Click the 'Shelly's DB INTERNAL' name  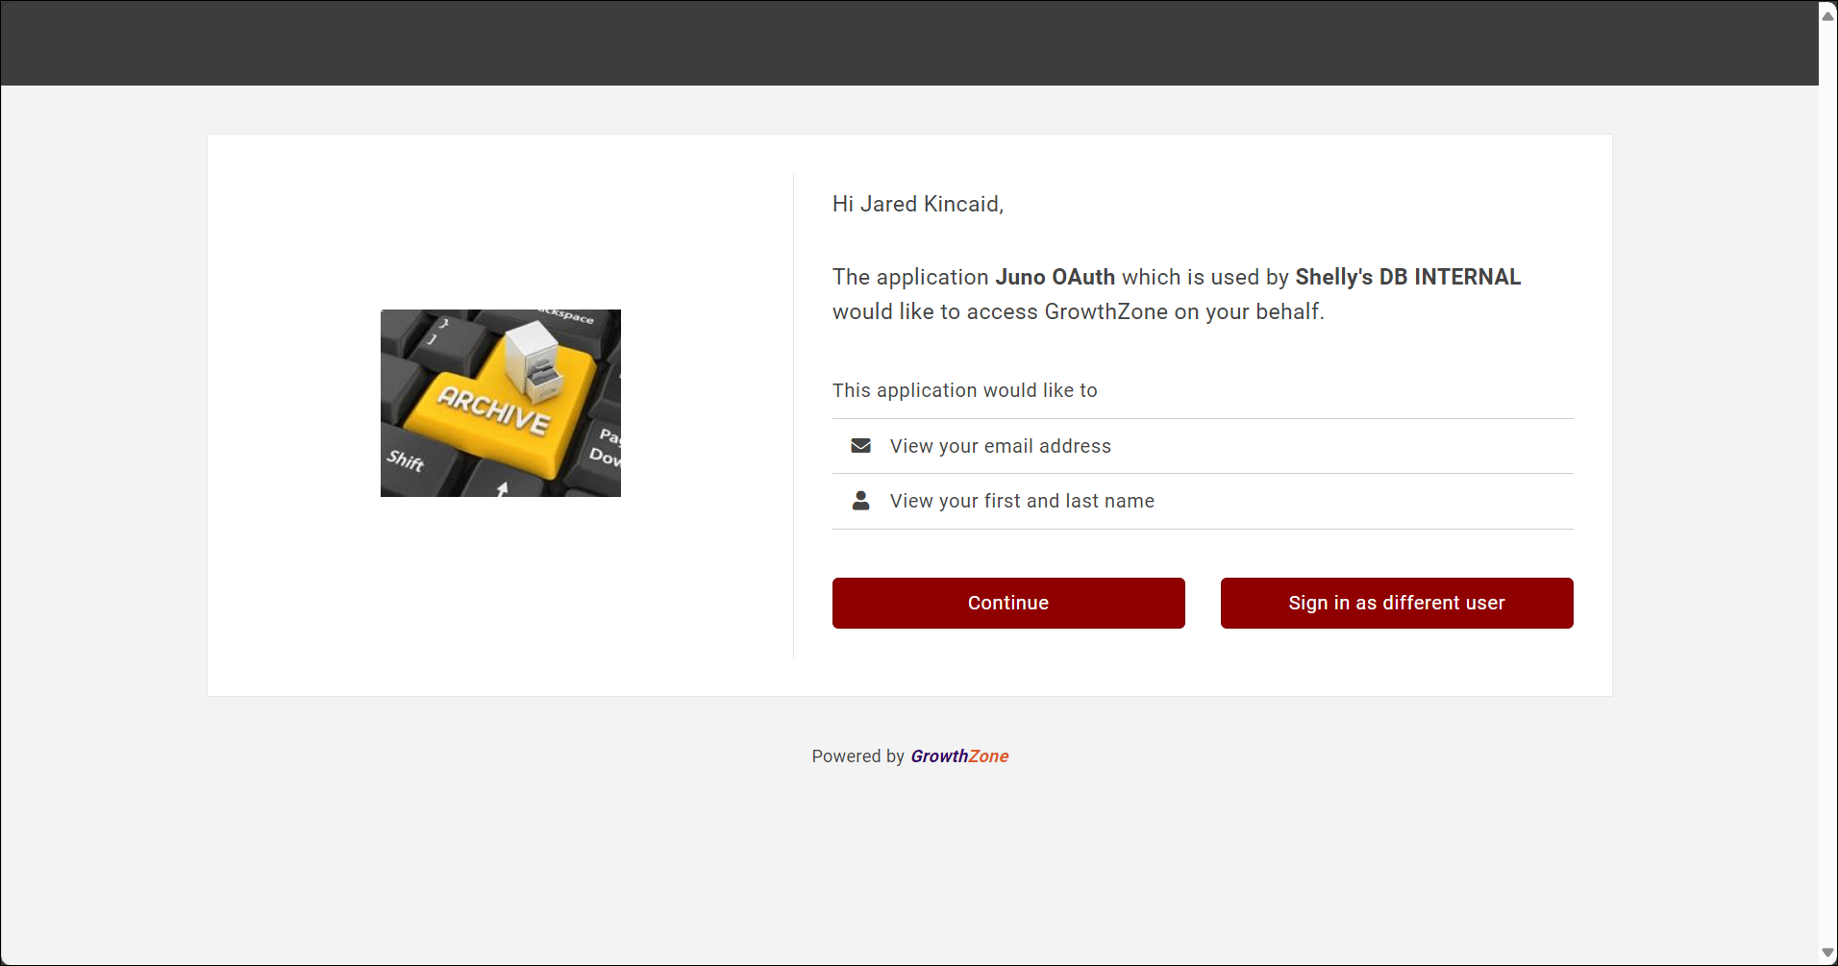1407,277
